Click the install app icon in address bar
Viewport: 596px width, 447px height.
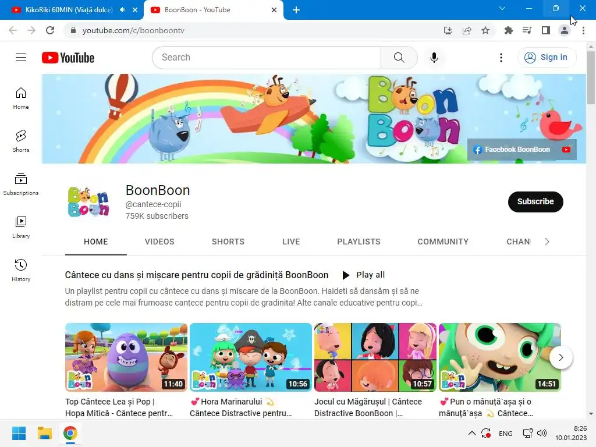pyautogui.click(x=448, y=30)
